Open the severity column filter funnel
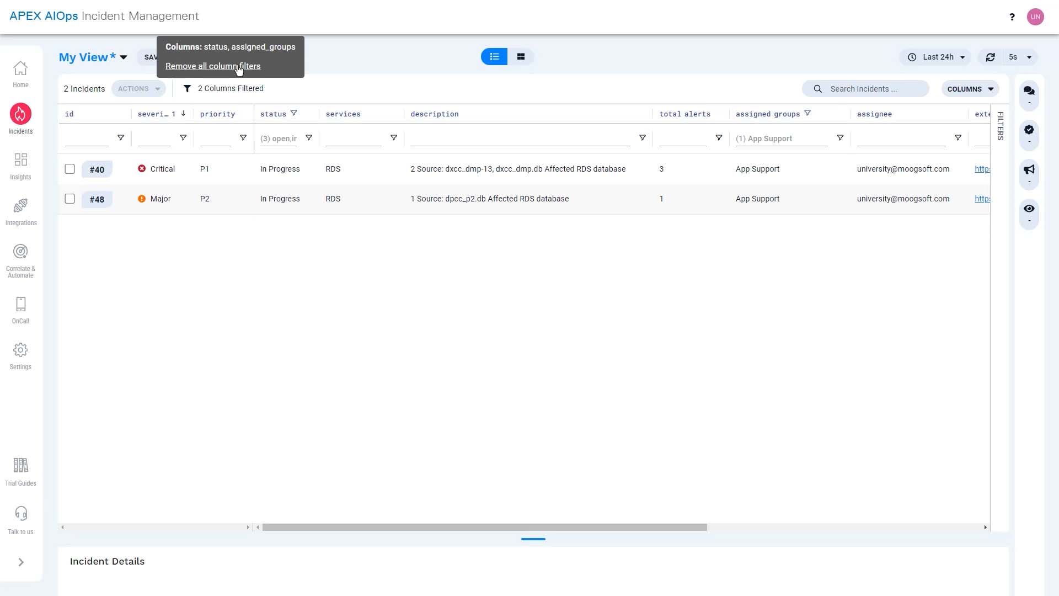Image resolution: width=1059 pixels, height=596 pixels. pos(183,138)
